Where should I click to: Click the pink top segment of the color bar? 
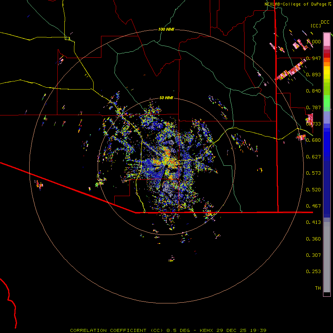coord(327,39)
